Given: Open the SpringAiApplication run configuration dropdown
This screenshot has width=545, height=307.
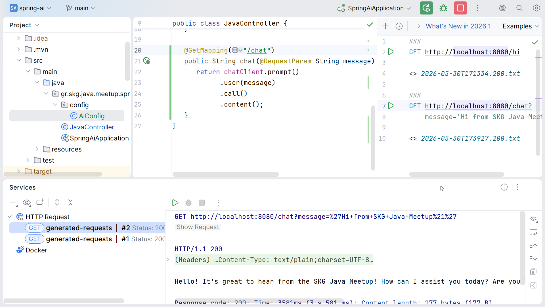Looking at the screenshot, I should tap(374, 8).
